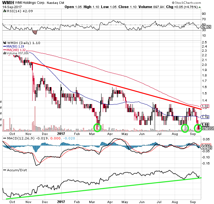Click the Accum/Dist panel label
Viewport: 214px width, 204px height.
click(x=17, y=170)
